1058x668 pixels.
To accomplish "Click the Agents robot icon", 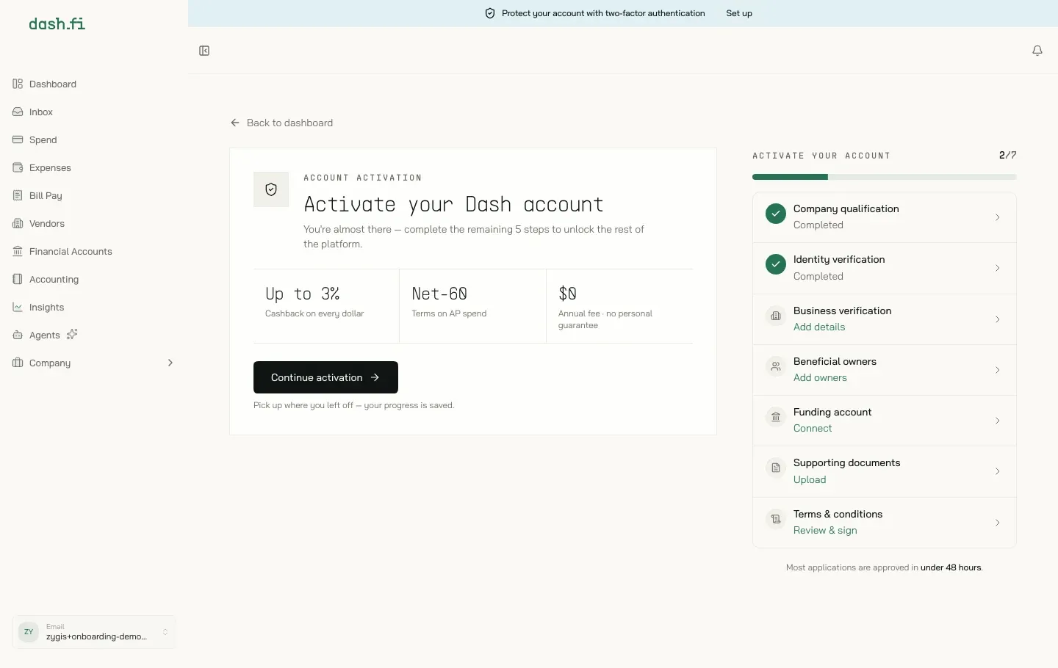I will pos(18,335).
